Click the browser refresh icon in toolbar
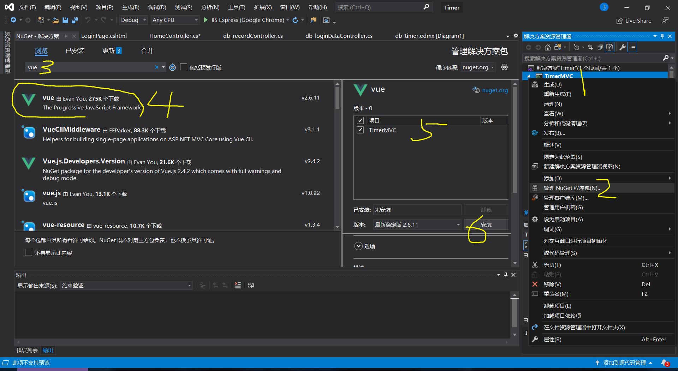The width and height of the screenshot is (678, 371). coord(295,20)
